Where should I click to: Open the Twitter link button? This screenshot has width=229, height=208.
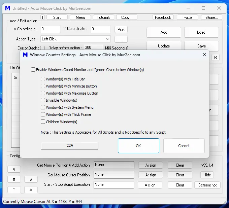(x=187, y=18)
